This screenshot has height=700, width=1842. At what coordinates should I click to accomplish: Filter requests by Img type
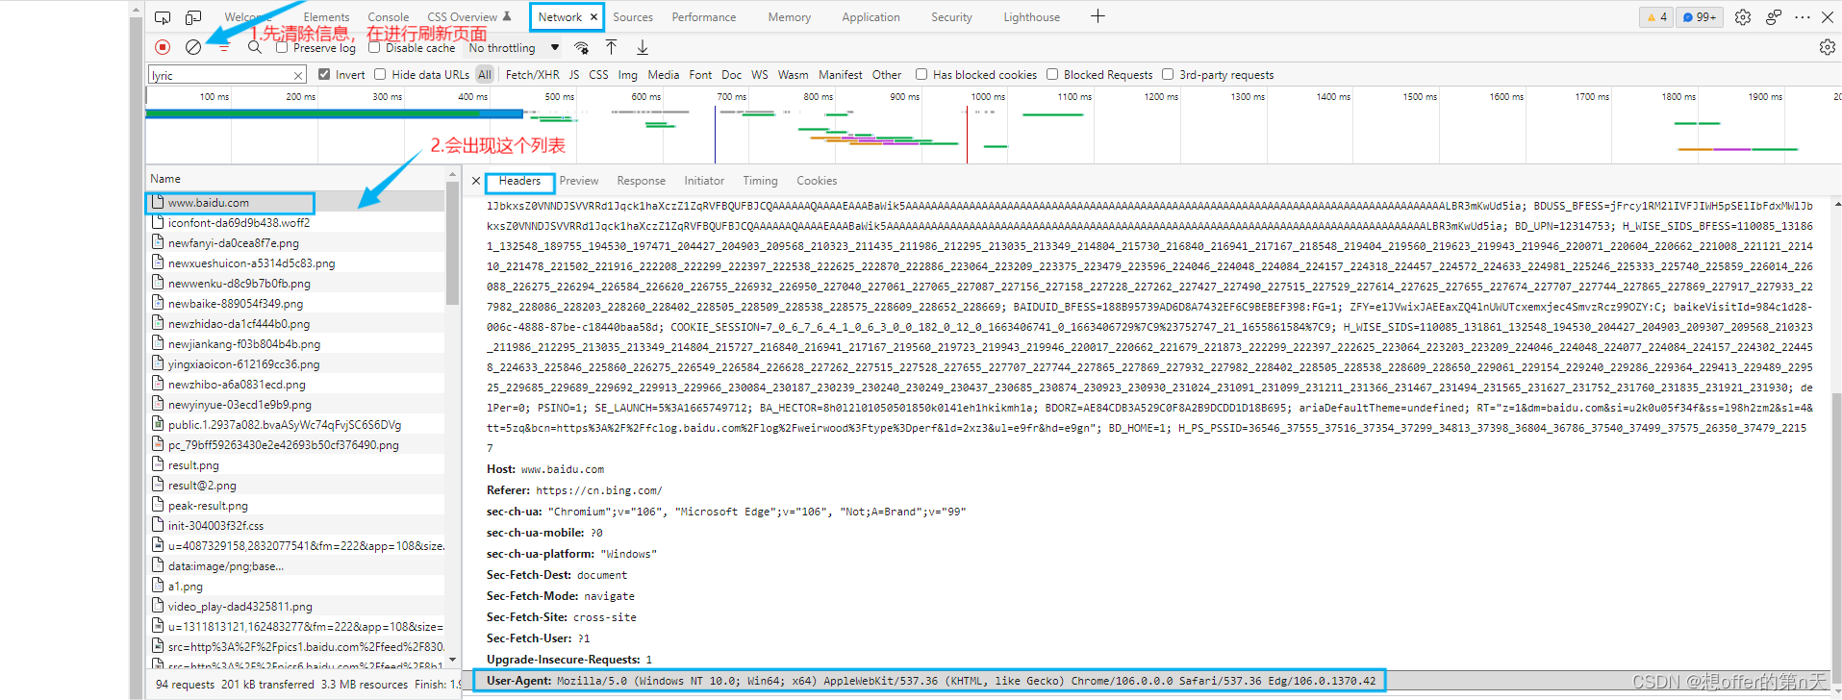[x=627, y=74]
